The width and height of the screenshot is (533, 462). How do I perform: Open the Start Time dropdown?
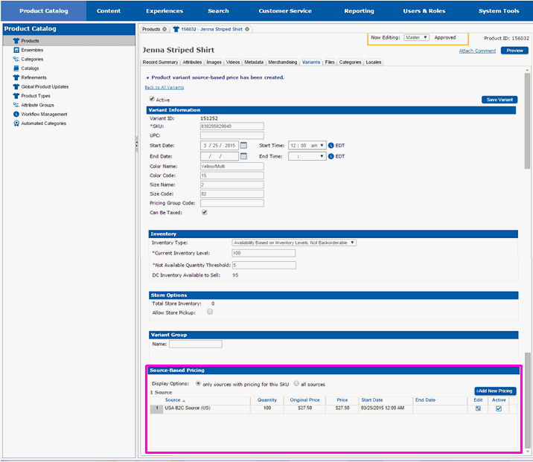pos(307,145)
